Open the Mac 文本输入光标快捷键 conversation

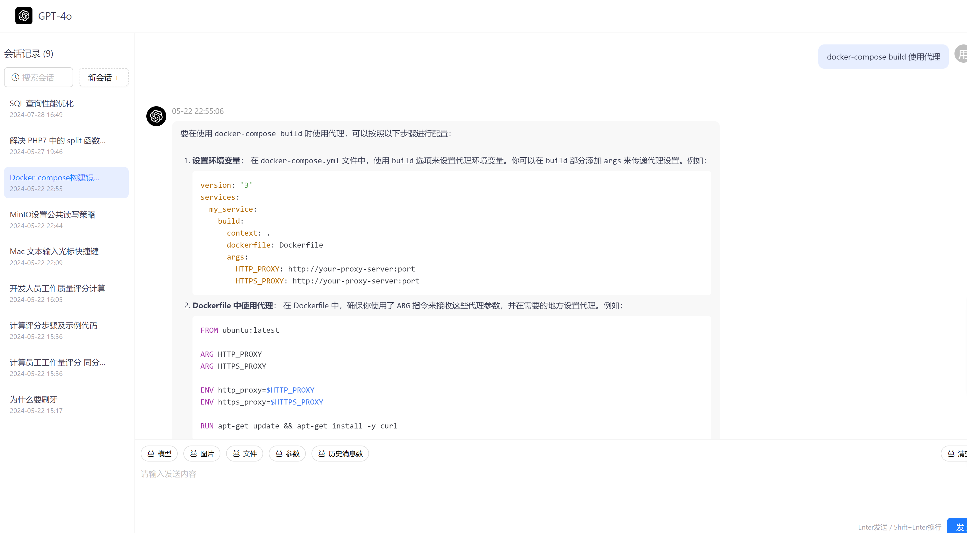point(66,257)
